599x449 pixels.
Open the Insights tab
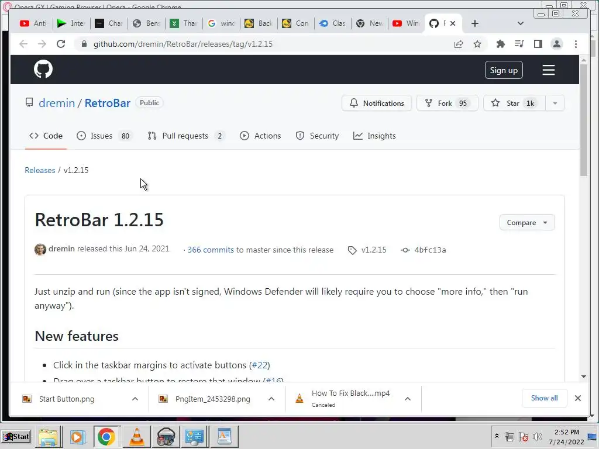[374, 136]
